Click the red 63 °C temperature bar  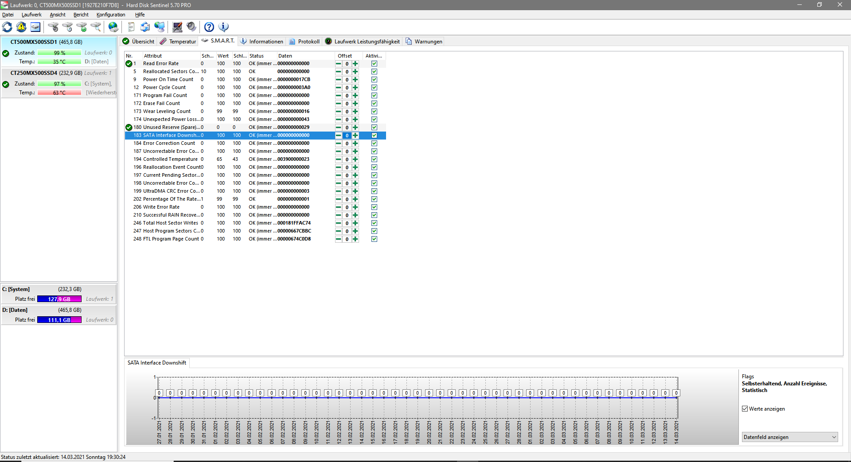pos(59,93)
